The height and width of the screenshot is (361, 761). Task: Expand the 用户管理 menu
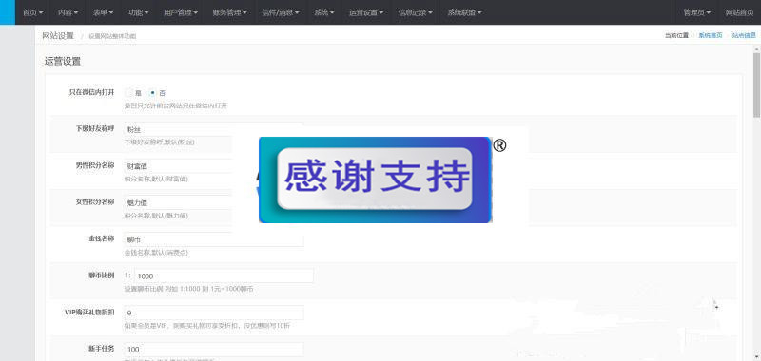coord(181,12)
